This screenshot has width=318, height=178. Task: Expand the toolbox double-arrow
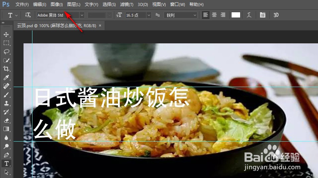[3, 23]
